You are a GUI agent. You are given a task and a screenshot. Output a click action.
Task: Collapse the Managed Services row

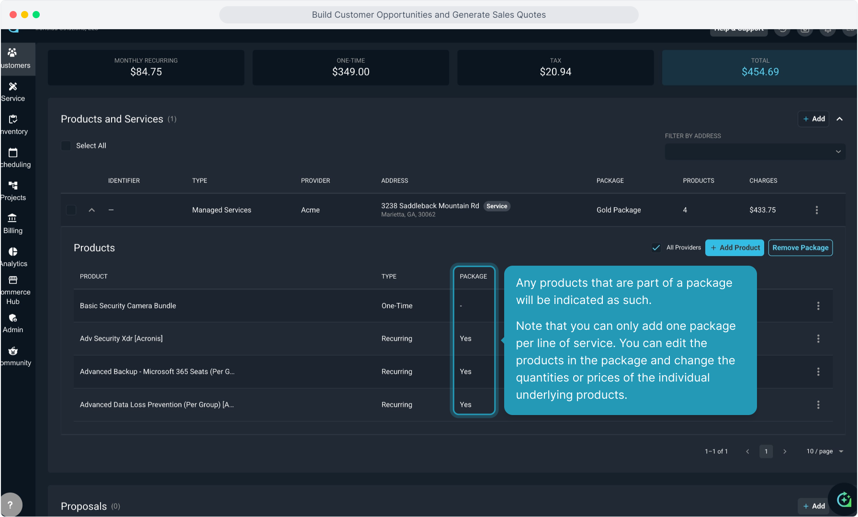pos(92,210)
